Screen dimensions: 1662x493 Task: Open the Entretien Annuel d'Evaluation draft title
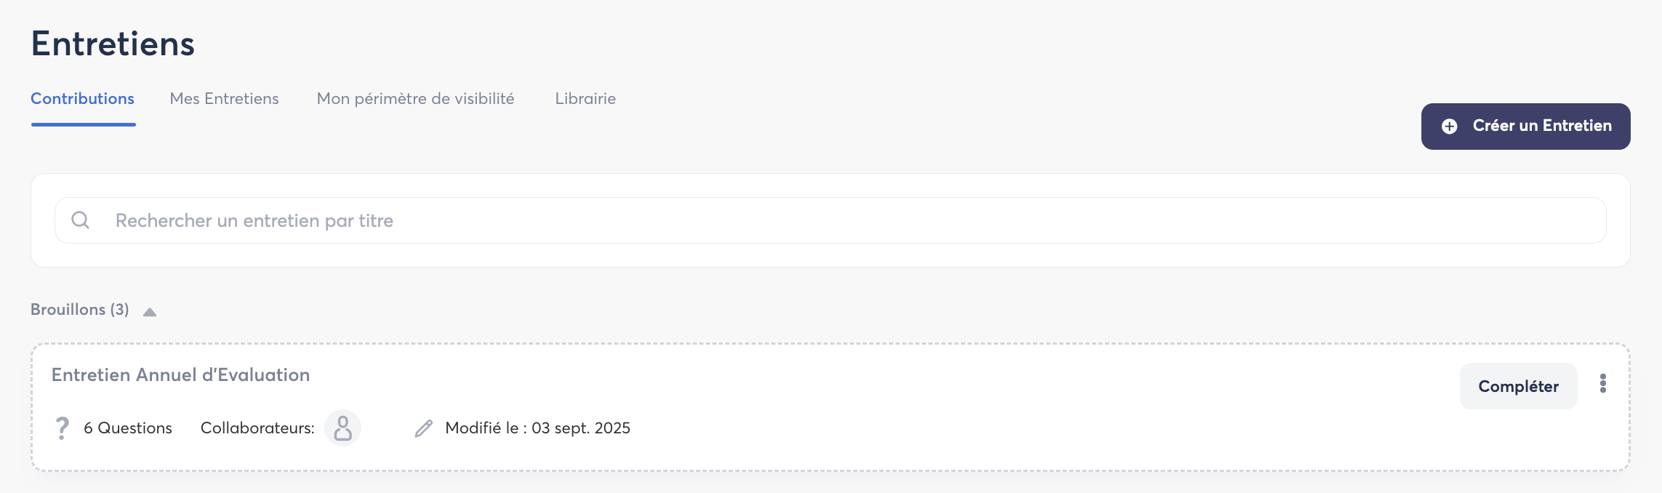[x=180, y=375]
